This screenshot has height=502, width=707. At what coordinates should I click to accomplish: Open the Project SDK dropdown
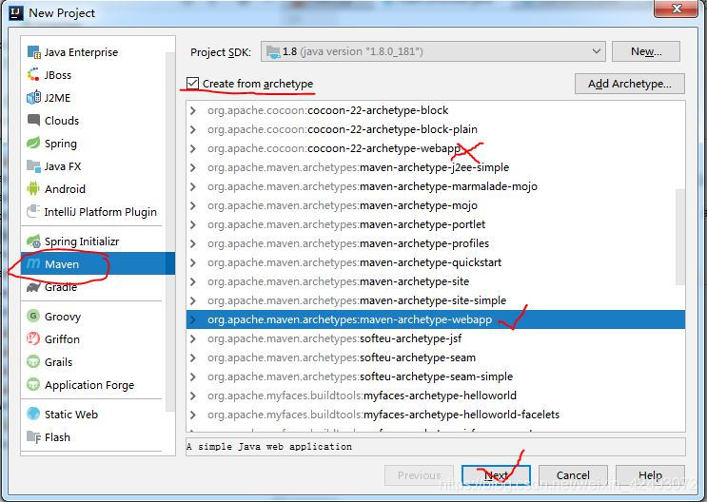tap(596, 51)
